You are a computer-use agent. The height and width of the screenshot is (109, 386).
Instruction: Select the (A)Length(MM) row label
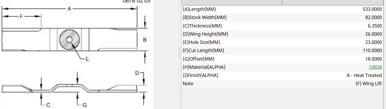pyautogui.click(x=199, y=9)
